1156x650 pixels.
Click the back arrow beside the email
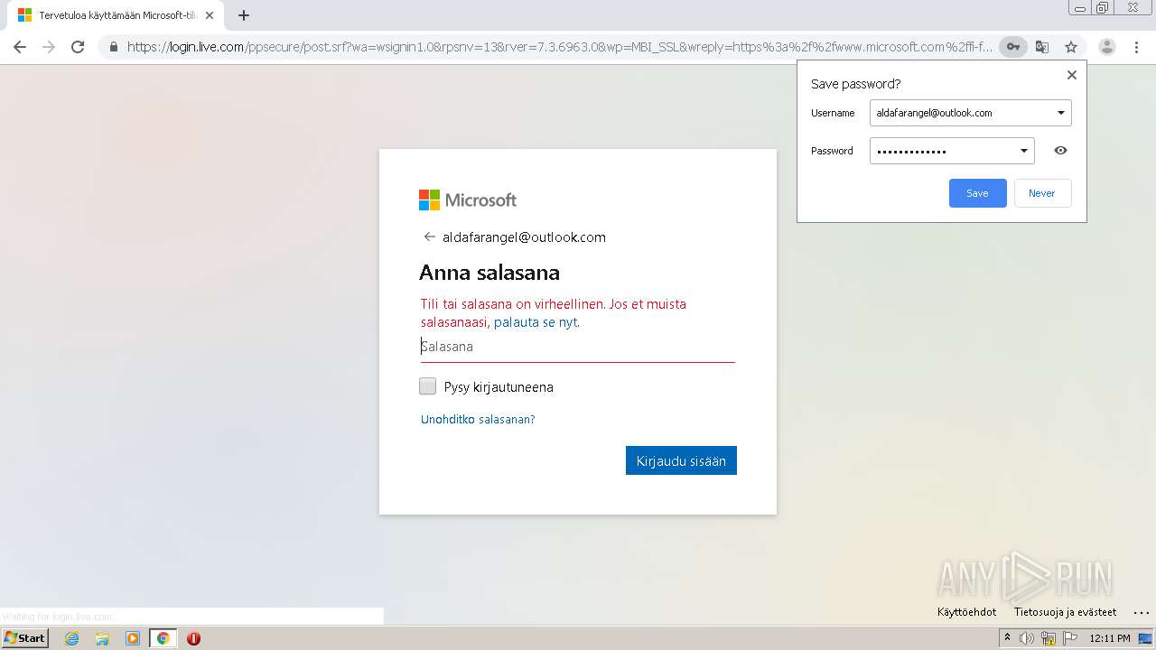click(429, 237)
